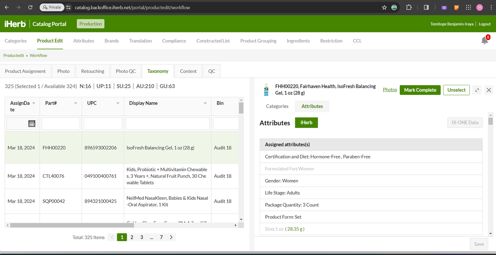Go to the Brands section

click(112, 41)
